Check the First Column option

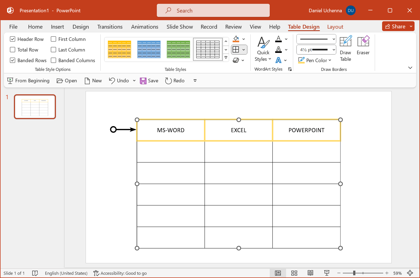(53, 39)
